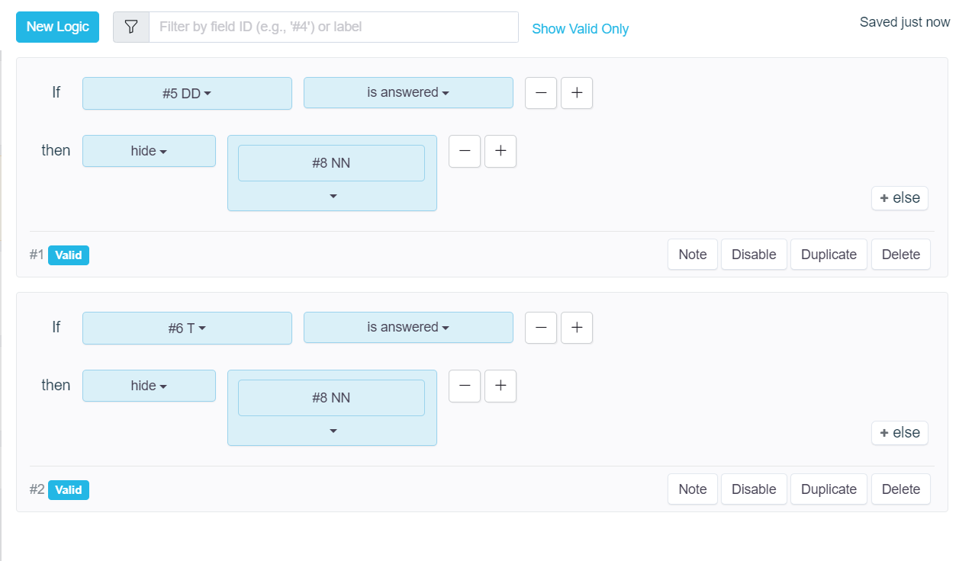Click the filter by field ID input
The height and width of the screenshot is (561, 959).
point(333,27)
